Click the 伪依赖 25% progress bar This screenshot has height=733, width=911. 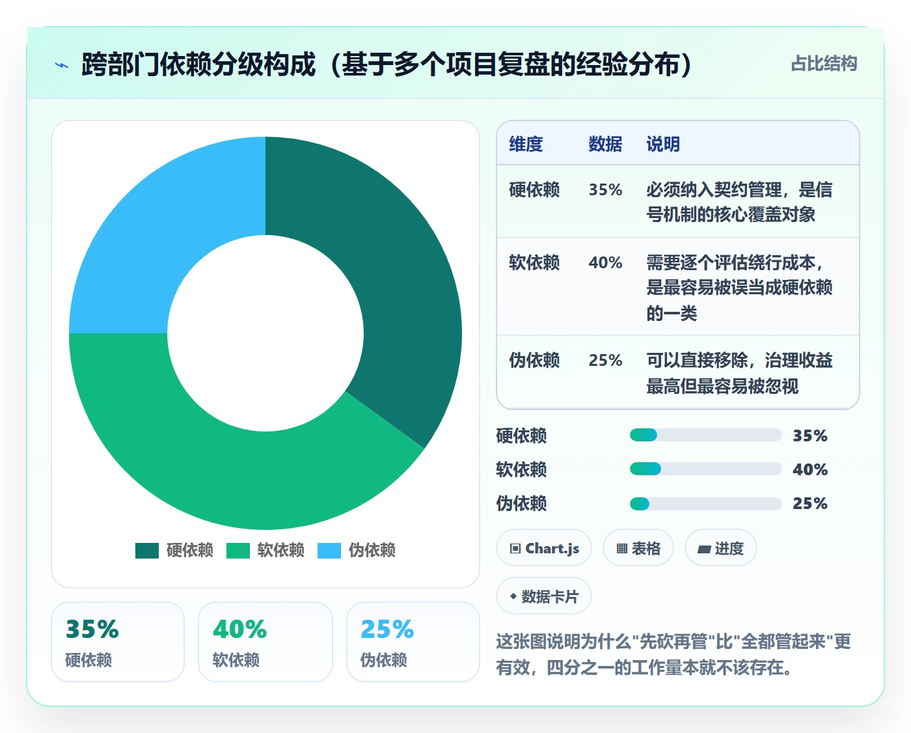click(705, 503)
